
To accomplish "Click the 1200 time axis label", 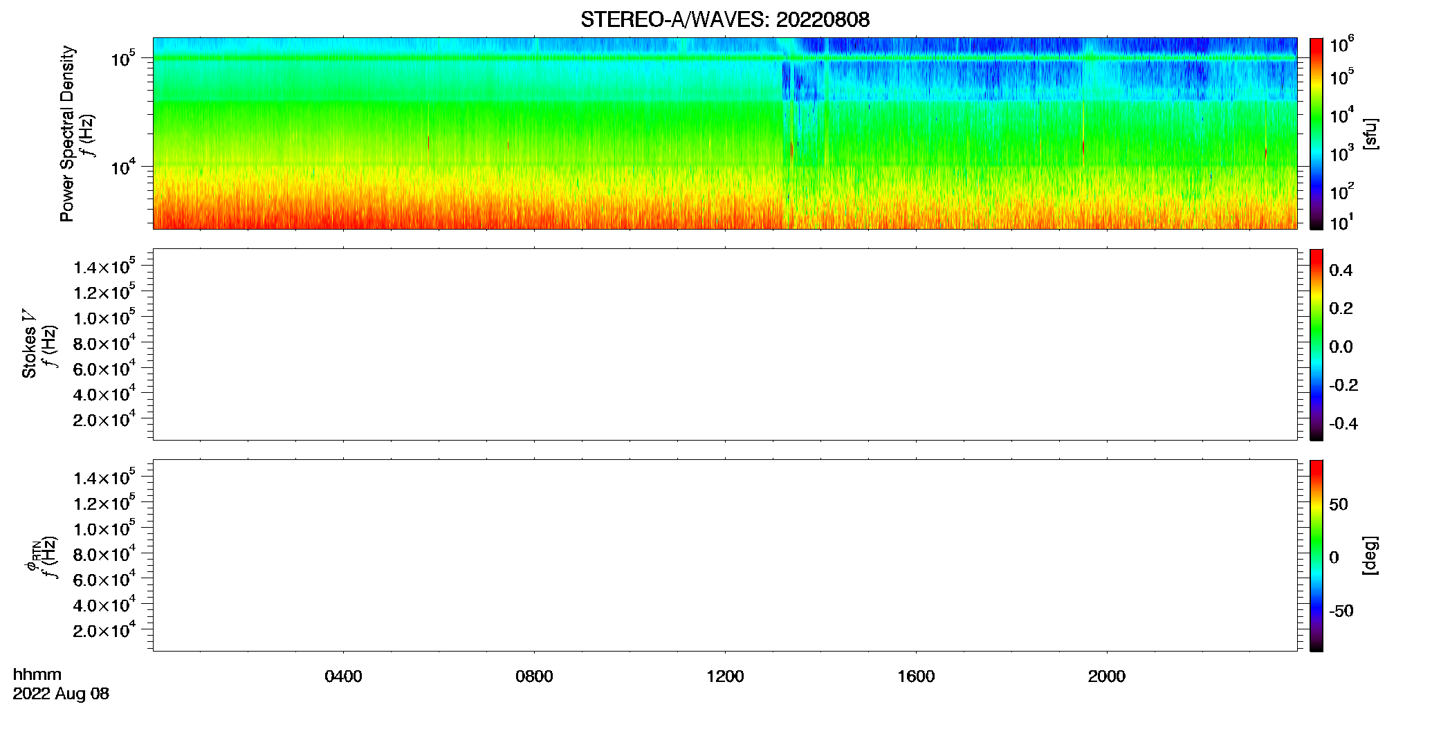I will pyautogui.click(x=725, y=676).
